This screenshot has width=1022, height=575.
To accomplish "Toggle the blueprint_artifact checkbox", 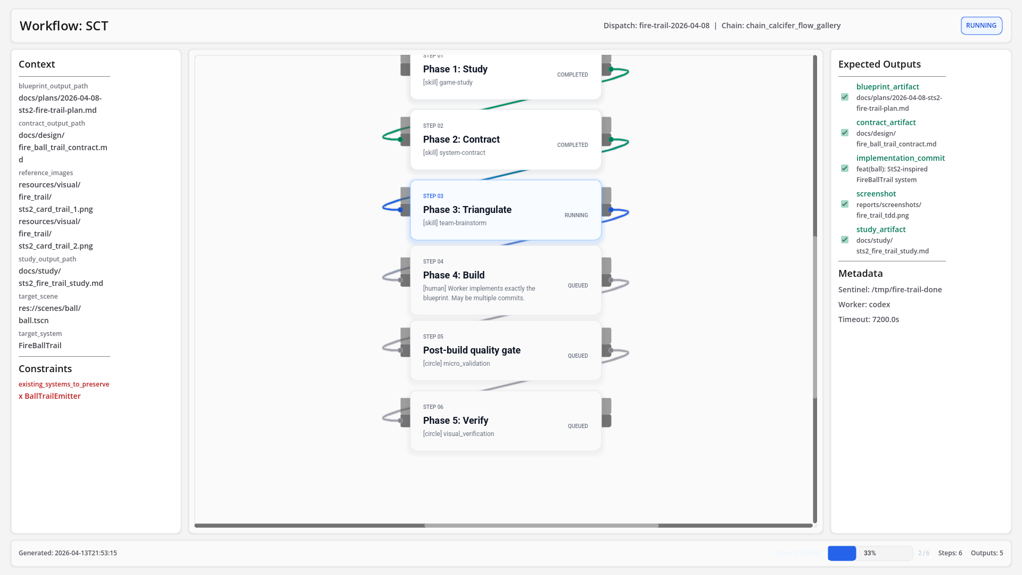I will click(845, 97).
